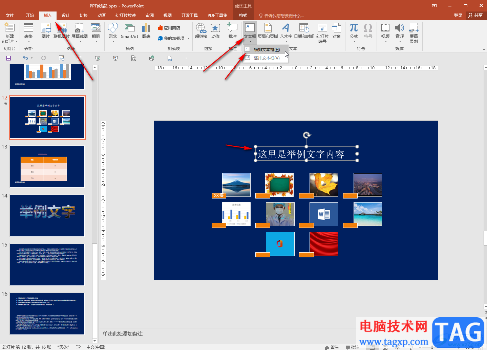
Task: Expand the 音频 dropdown arrow
Action: [400, 42]
